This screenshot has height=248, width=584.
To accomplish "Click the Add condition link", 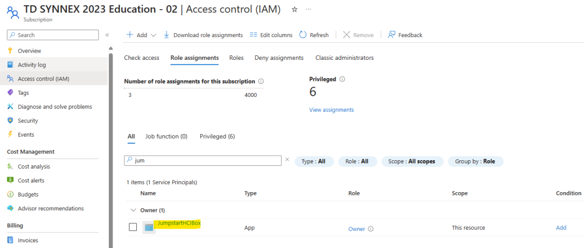I will [x=561, y=227].
